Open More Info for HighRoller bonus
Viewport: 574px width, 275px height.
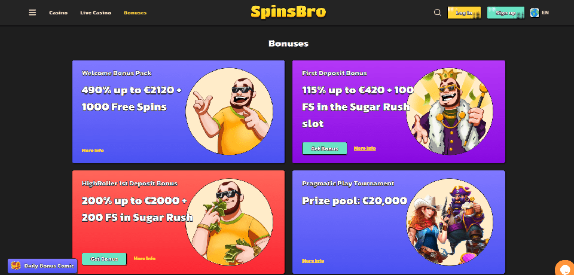click(145, 258)
